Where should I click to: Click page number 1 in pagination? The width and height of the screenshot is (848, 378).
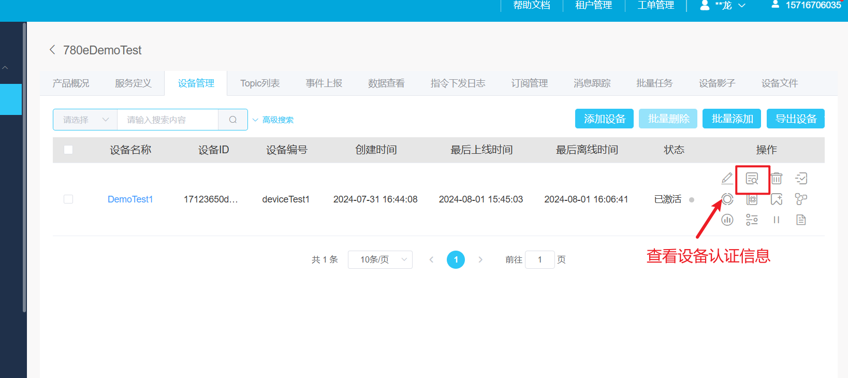(x=456, y=259)
